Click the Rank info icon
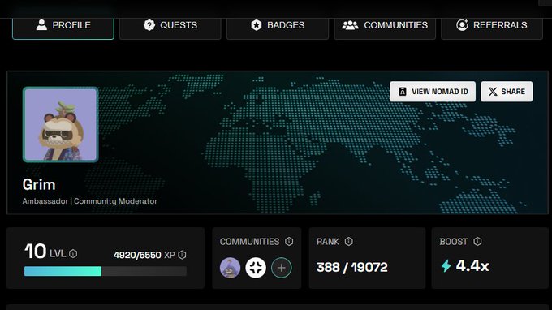 pyautogui.click(x=348, y=241)
